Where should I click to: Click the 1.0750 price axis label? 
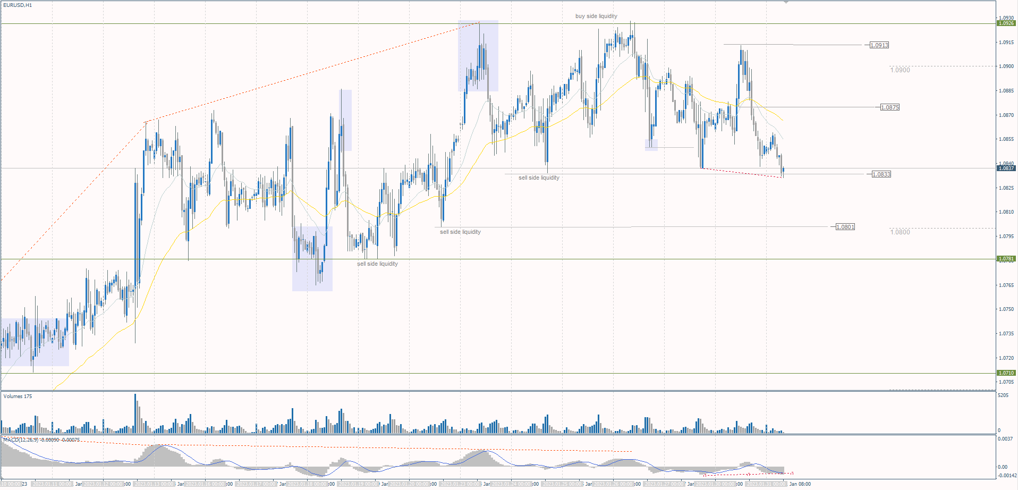click(x=1006, y=309)
